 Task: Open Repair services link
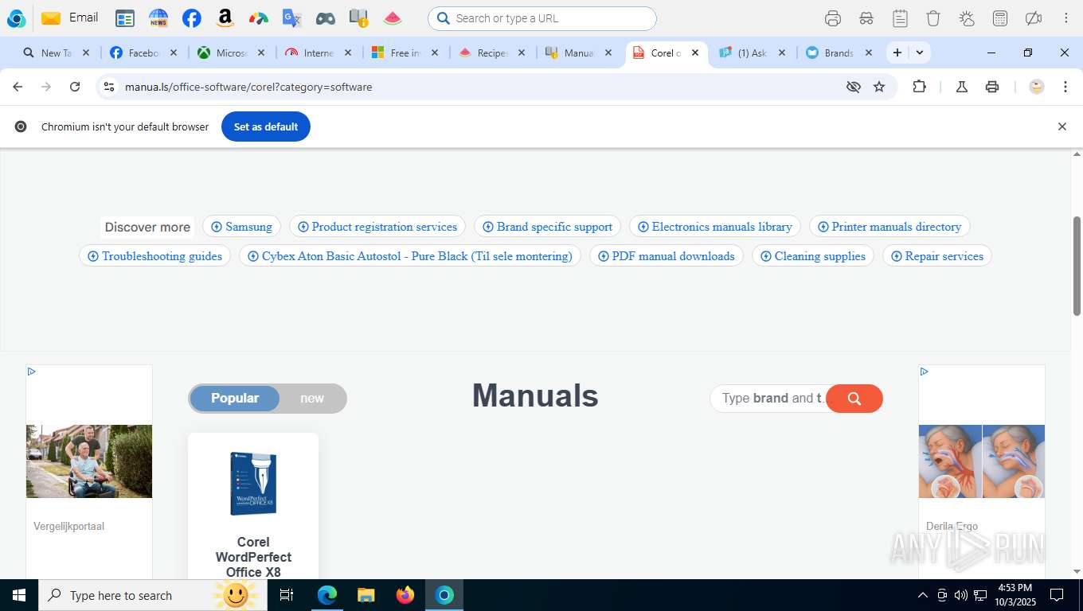pyautogui.click(x=936, y=256)
